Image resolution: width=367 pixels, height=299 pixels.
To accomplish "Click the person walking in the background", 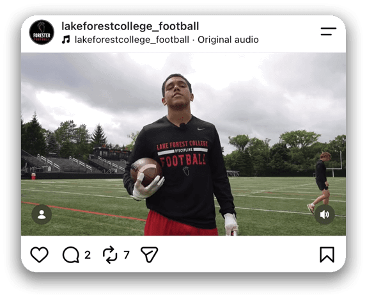I will click(320, 182).
